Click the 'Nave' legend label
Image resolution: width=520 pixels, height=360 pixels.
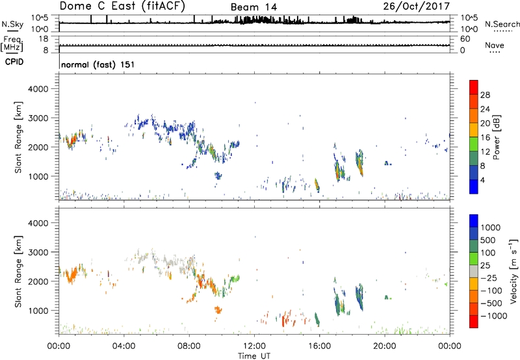pyautogui.click(x=495, y=45)
